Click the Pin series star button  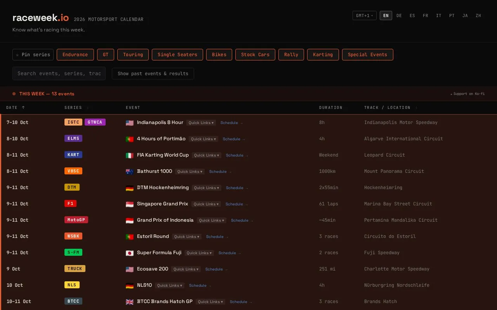pyautogui.click(x=33, y=55)
